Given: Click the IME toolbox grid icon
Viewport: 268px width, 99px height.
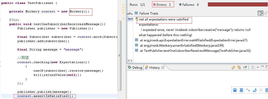Looking at the screenshot, I should tap(266, 90).
